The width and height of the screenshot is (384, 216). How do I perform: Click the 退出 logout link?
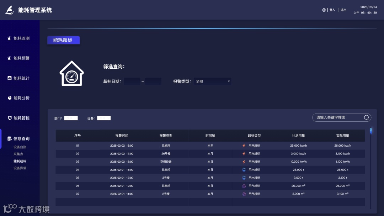[343, 10]
